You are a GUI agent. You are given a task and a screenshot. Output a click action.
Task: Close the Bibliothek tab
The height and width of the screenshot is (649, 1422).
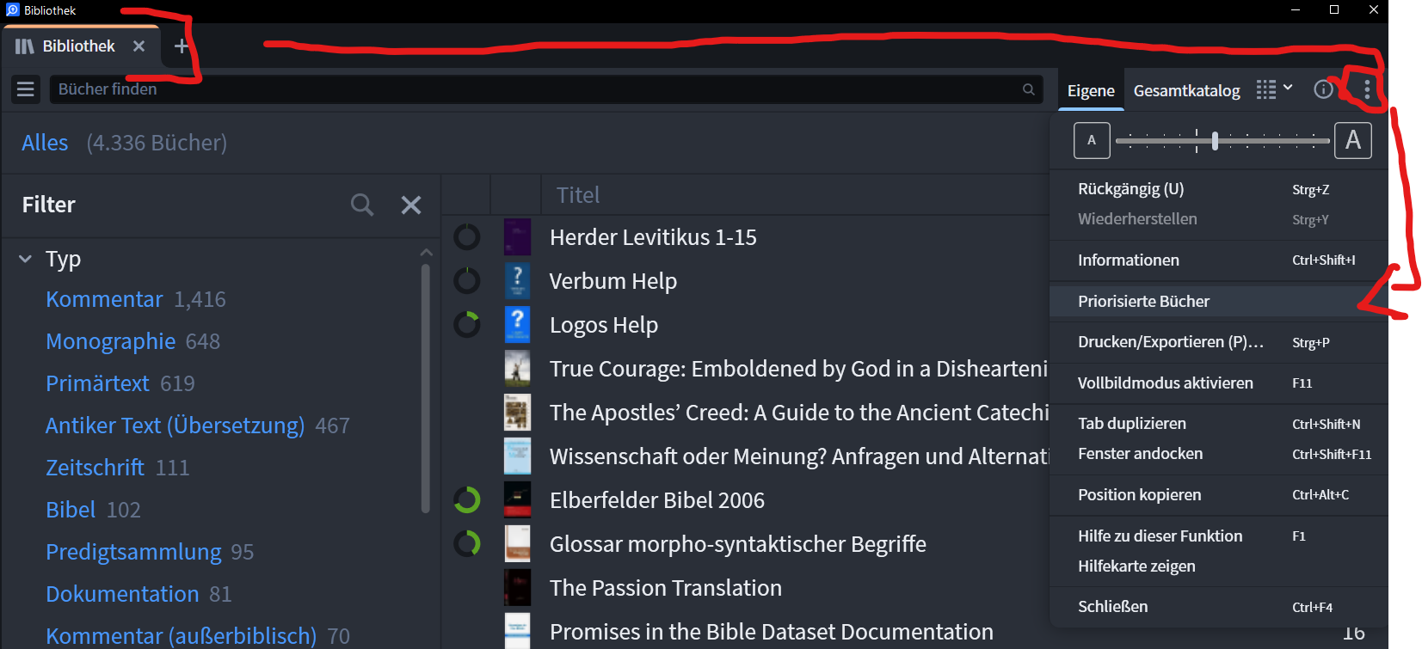click(139, 46)
